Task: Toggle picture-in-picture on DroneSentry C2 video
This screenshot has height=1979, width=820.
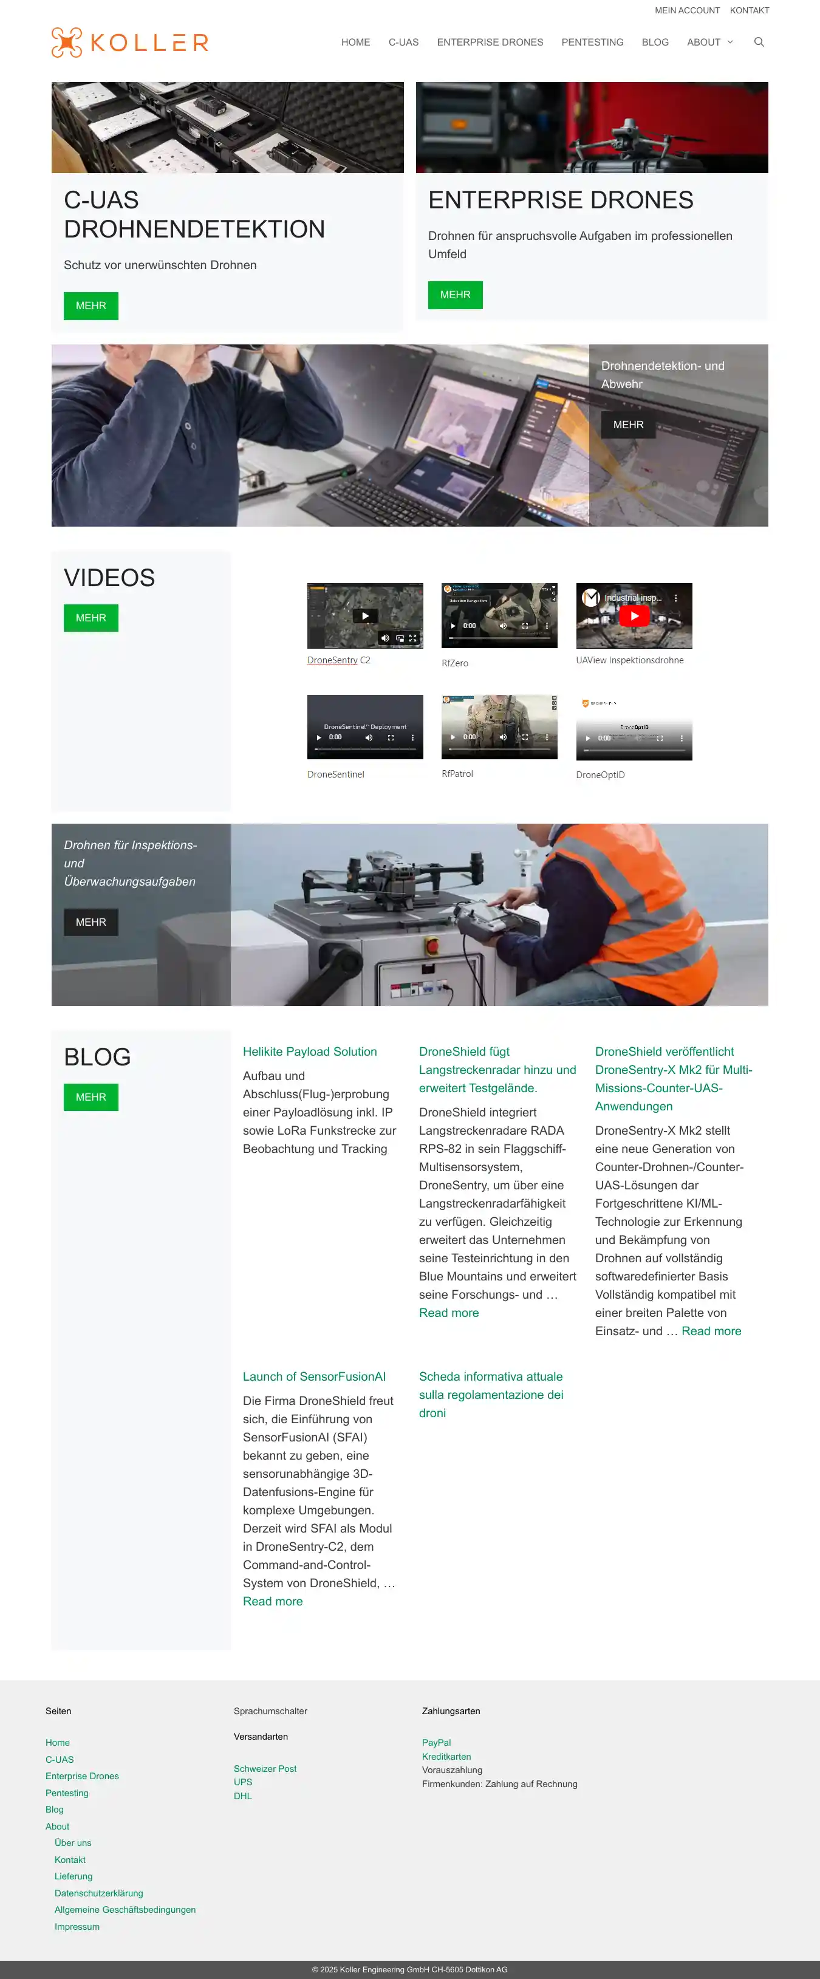Action: coord(400,638)
